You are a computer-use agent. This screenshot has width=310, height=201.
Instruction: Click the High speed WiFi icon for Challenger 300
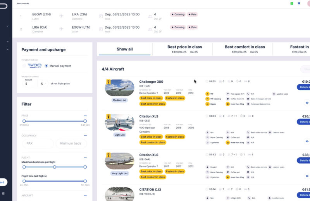(x=228, y=94)
